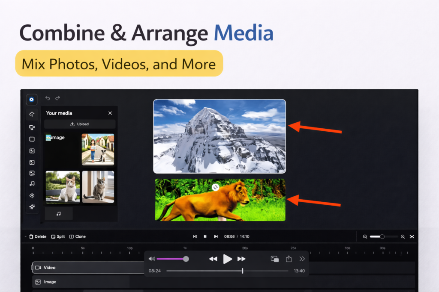Open the sparkle AI effects sidebar icon
Screen dimensions: 439x292
click(x=32, y=207)
